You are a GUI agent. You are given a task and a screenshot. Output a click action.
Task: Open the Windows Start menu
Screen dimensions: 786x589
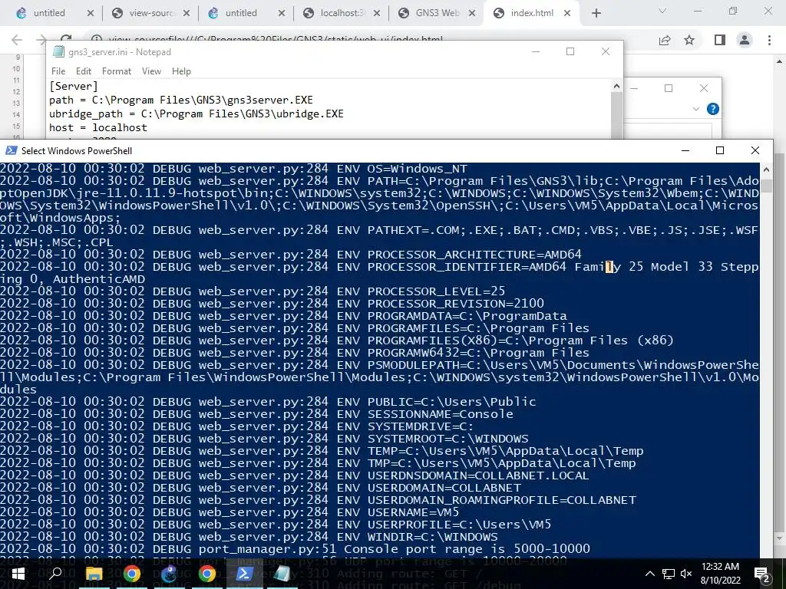coord(18,574)
